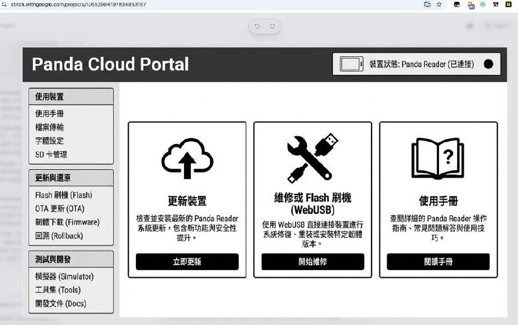
Task: Click the 測試與開發 section header
Action: click(71, 259)
